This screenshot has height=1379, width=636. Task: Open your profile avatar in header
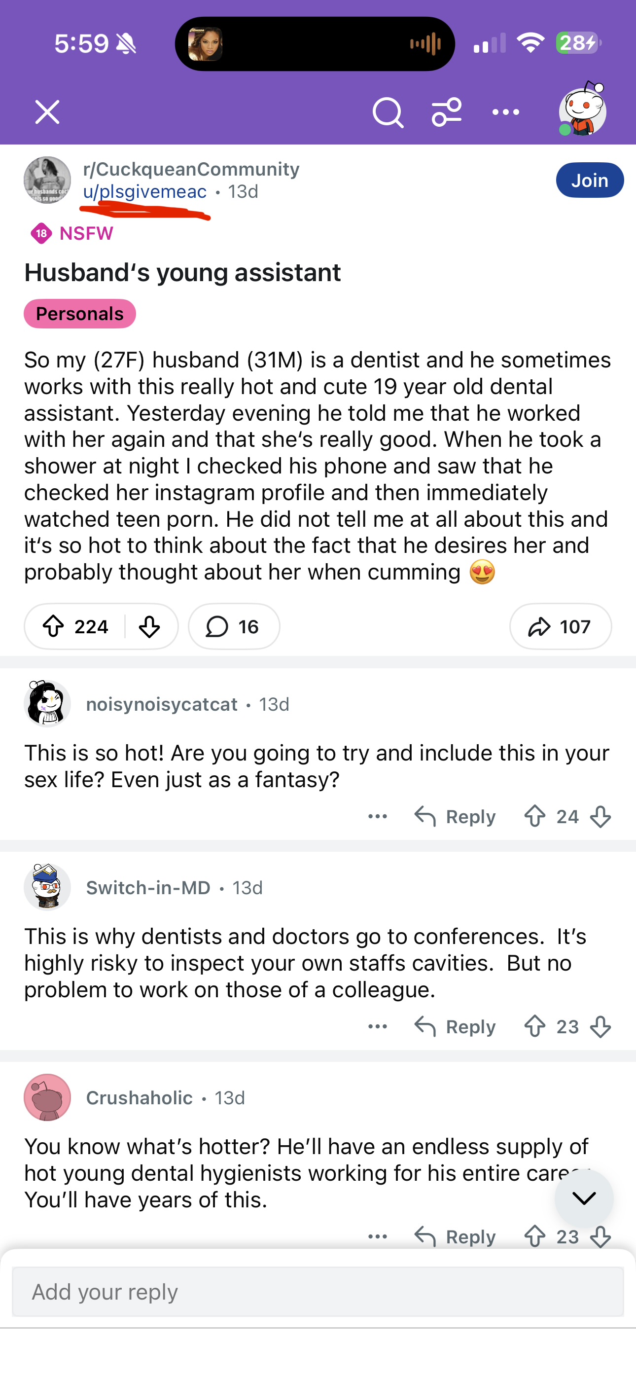point(582,111)
